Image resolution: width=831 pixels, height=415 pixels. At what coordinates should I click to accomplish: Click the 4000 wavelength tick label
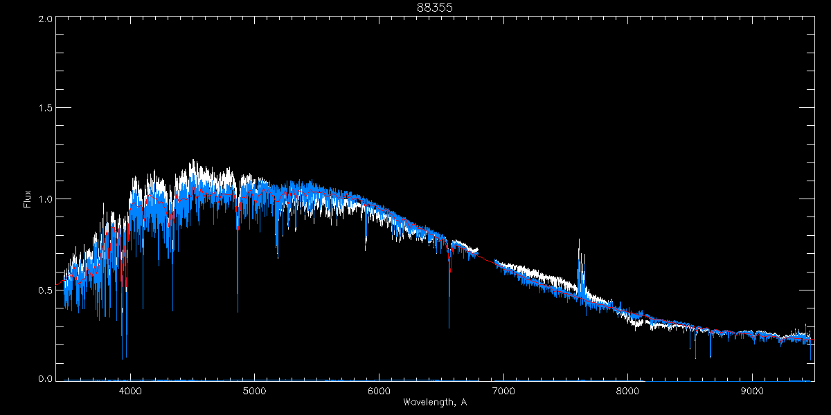(130, 391)
